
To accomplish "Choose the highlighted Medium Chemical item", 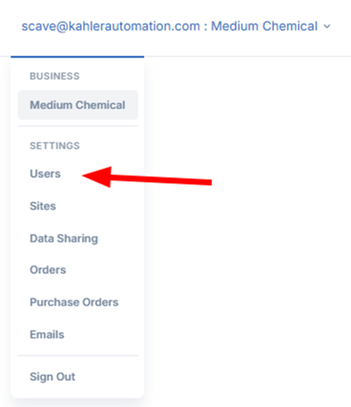I will coord(78,105).
